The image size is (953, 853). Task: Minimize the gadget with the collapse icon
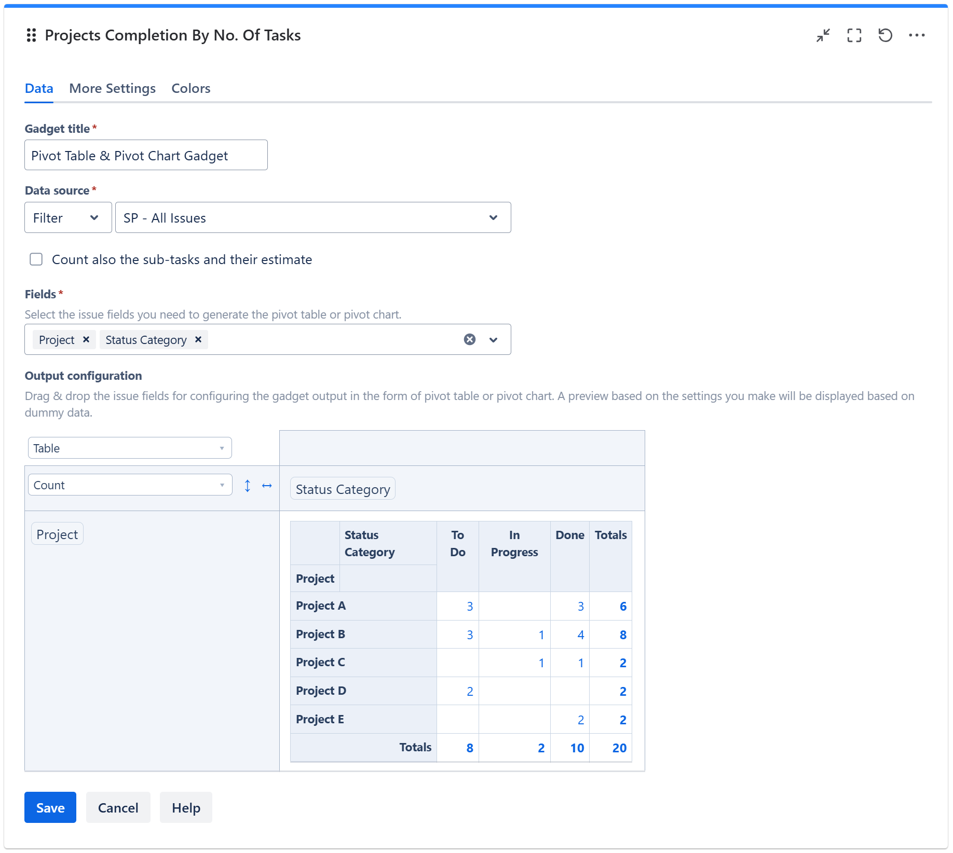(823, 35)
